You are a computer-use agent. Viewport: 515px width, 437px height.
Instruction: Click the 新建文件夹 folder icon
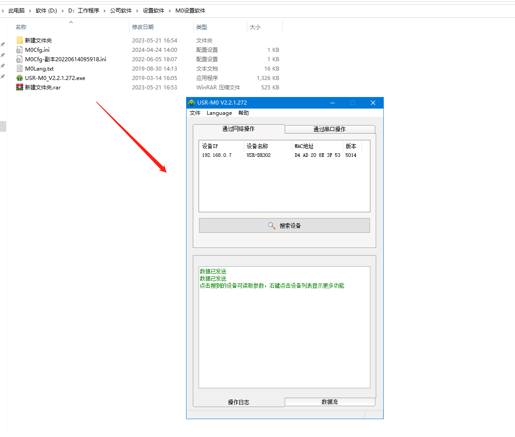coord(19,40)
